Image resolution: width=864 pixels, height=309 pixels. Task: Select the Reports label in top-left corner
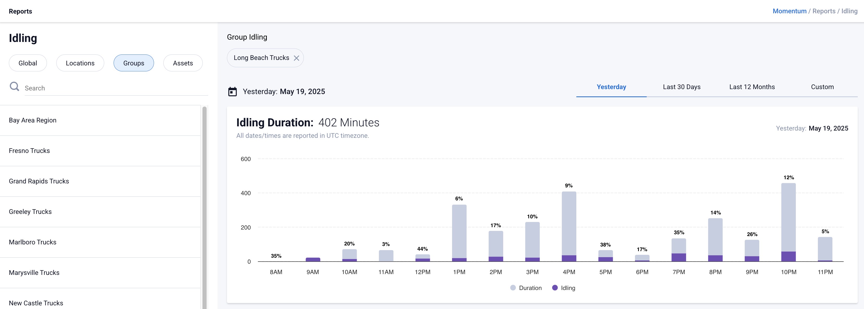click(x=20, y=11)
